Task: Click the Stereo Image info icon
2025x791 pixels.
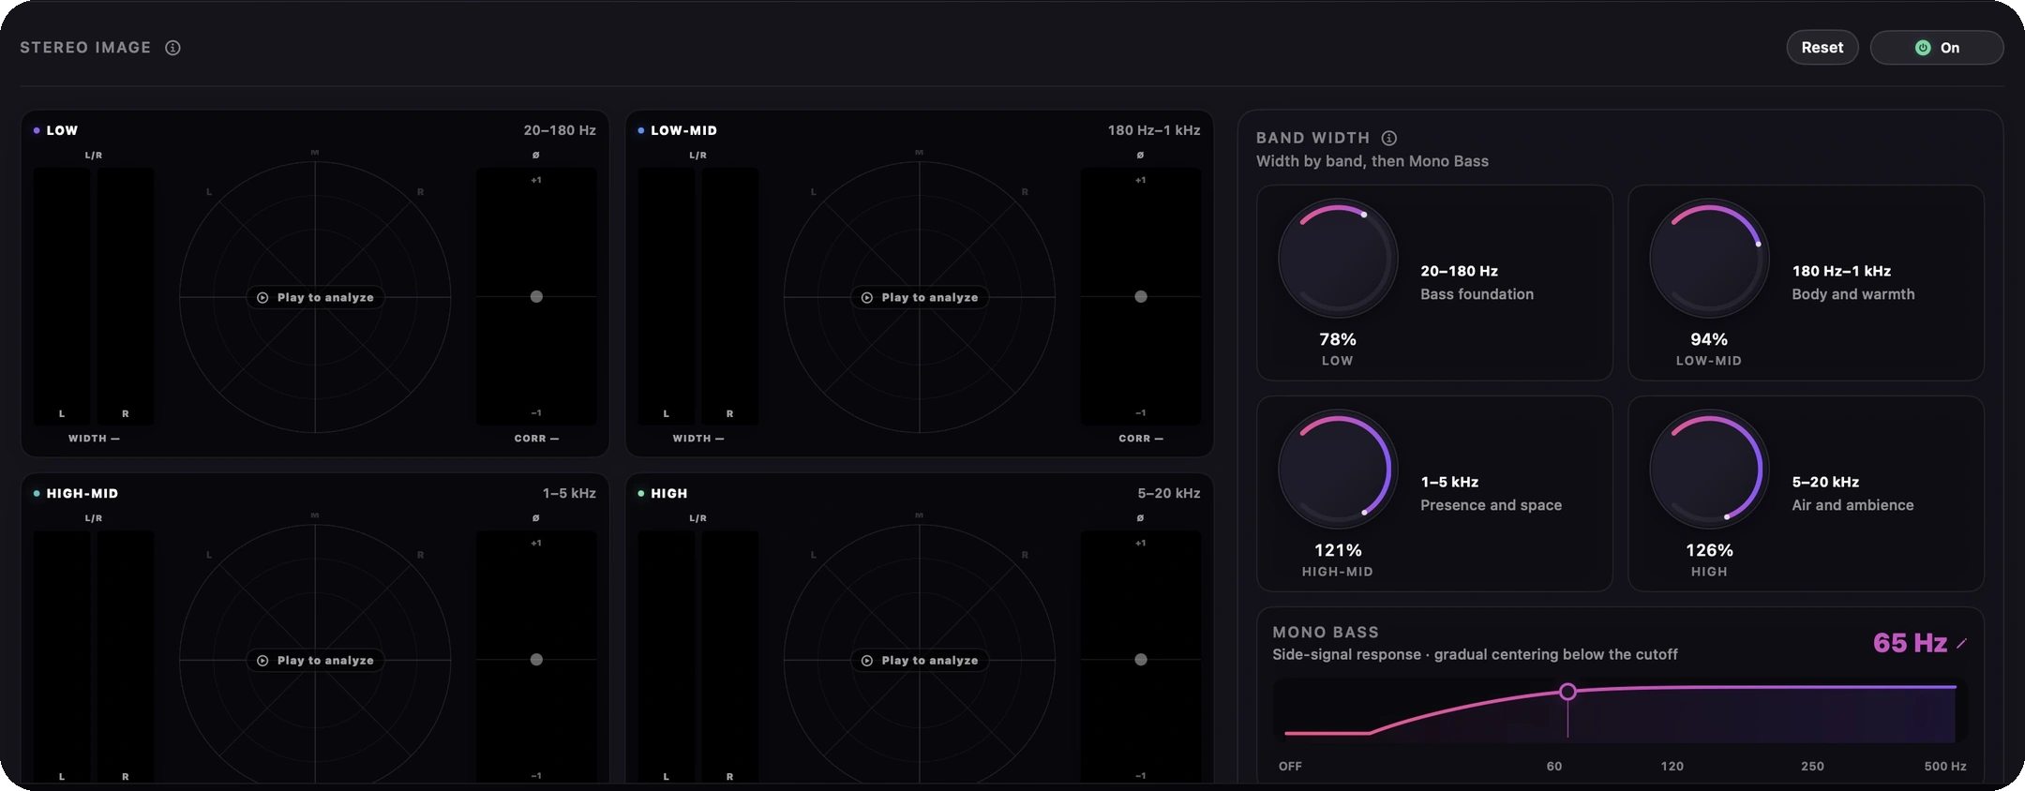Action: click(172, 48)
